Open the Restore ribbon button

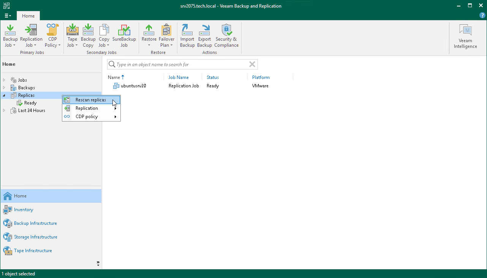point(149,36)
